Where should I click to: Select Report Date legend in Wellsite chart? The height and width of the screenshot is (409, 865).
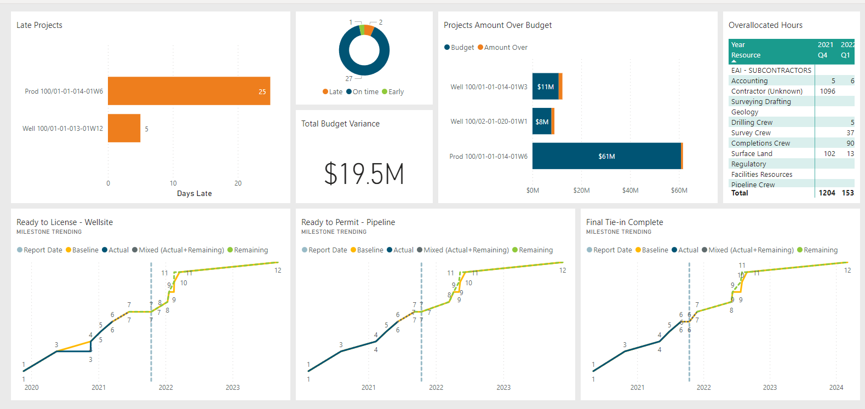click(20, 250)
